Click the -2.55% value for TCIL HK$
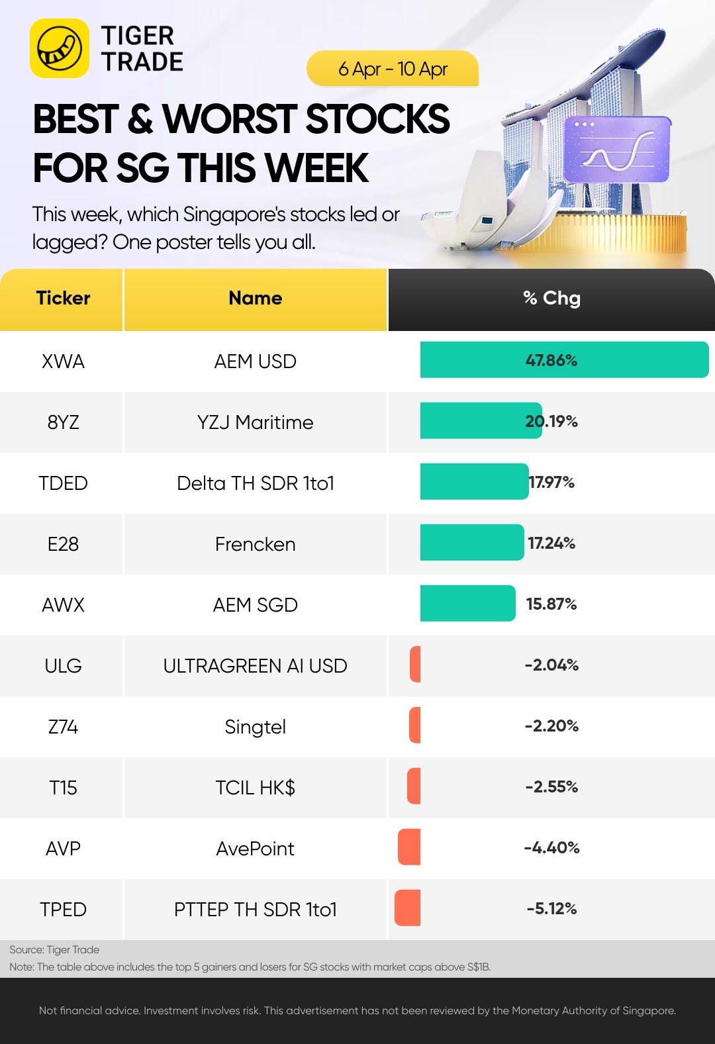 coord(551,786)
